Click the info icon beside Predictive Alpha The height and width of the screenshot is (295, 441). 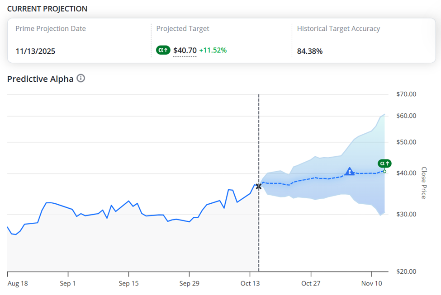[x=81, y=79]
